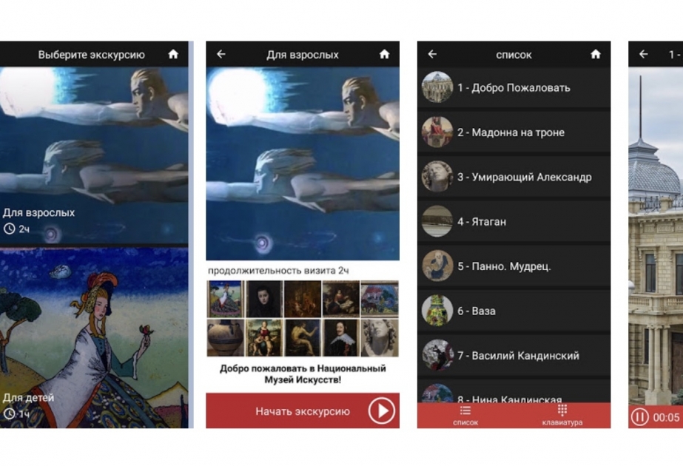
Task: Tap round thumbnail of Добро Пожаловать
Action: point(437,87)
